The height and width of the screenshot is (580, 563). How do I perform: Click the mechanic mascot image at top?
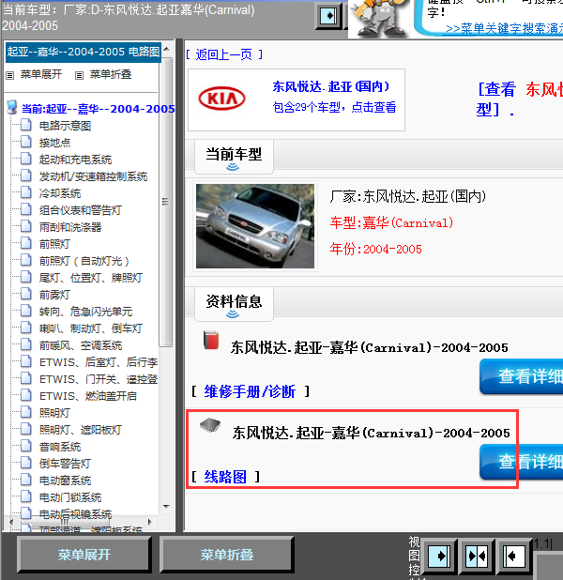tap(379, 18)
